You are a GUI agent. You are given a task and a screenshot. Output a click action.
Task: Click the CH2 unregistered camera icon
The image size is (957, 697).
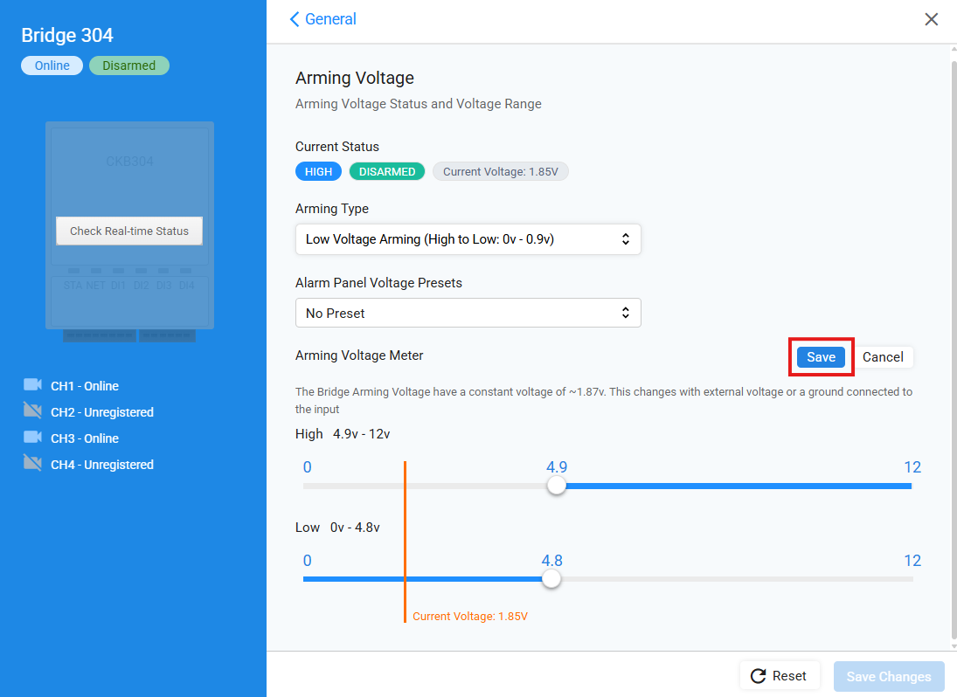(x=32, y=411)
